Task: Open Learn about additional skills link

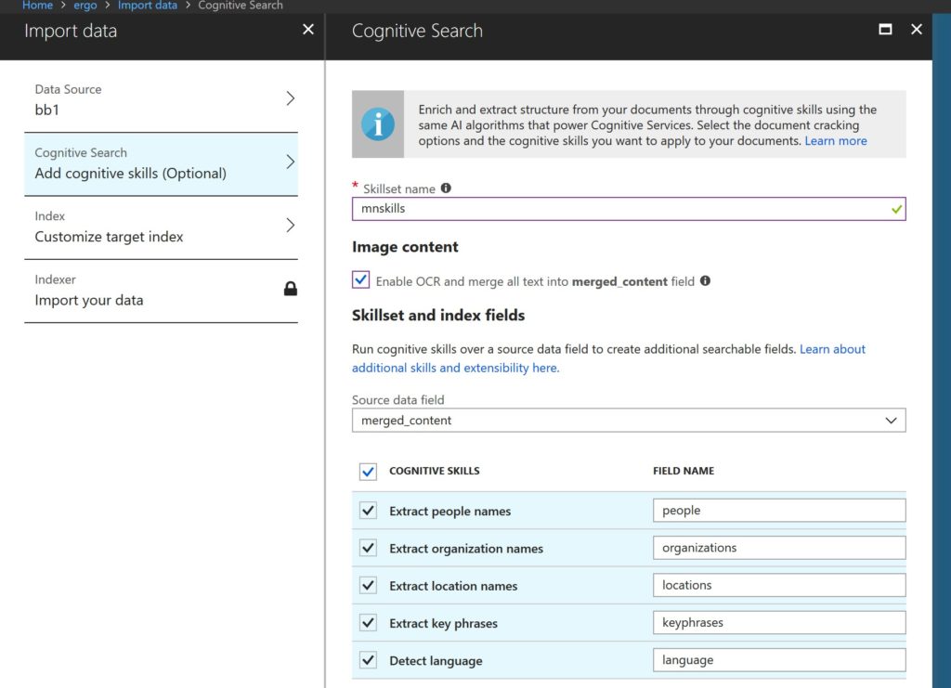Action: coord(608,358)
